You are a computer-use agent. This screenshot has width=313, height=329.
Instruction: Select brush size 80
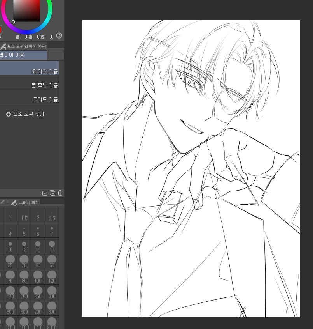point(24,277)
